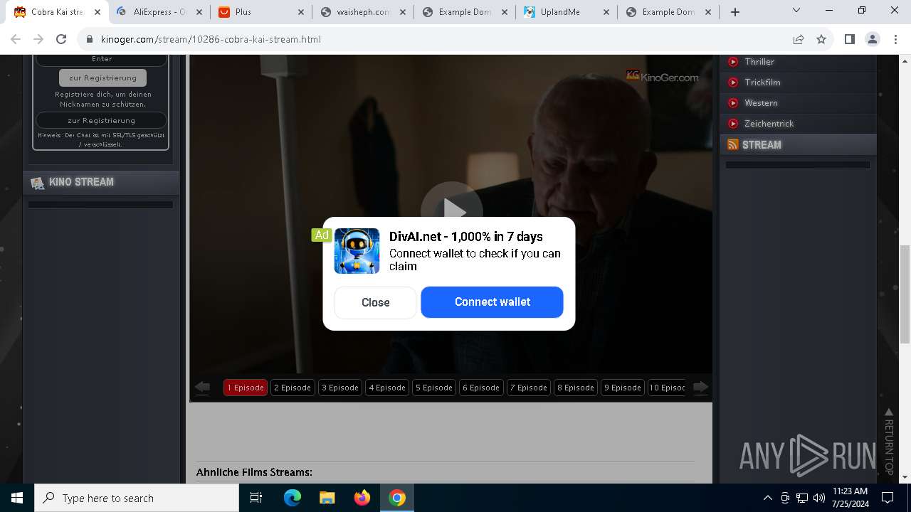Click the lower zur Registrierung button
The image size is (911, 512).
coord(101,120)
